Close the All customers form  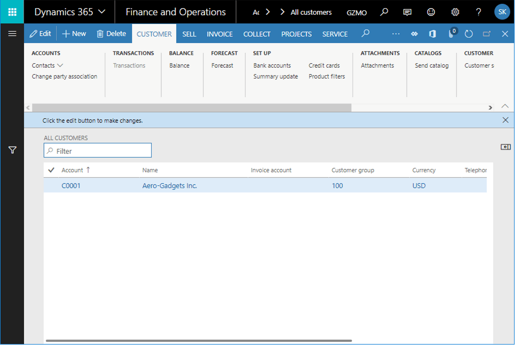[x=505, y=34]
